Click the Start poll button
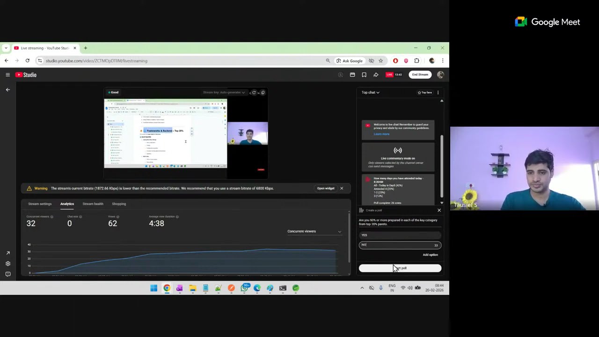This screenshot has height=337, width=599. tap(400, 268)
